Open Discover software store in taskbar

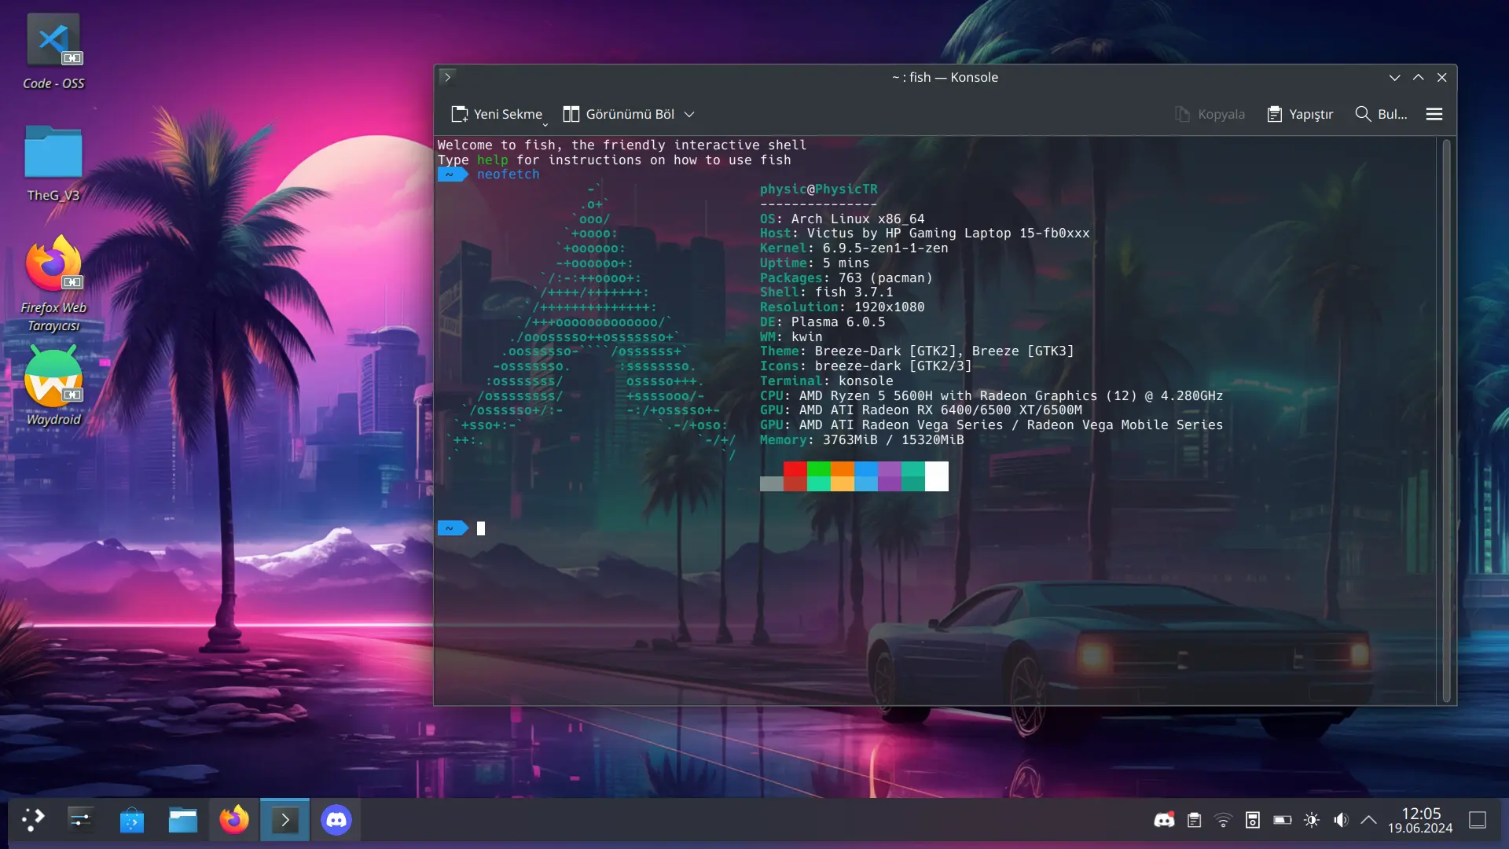click(131, 820)
